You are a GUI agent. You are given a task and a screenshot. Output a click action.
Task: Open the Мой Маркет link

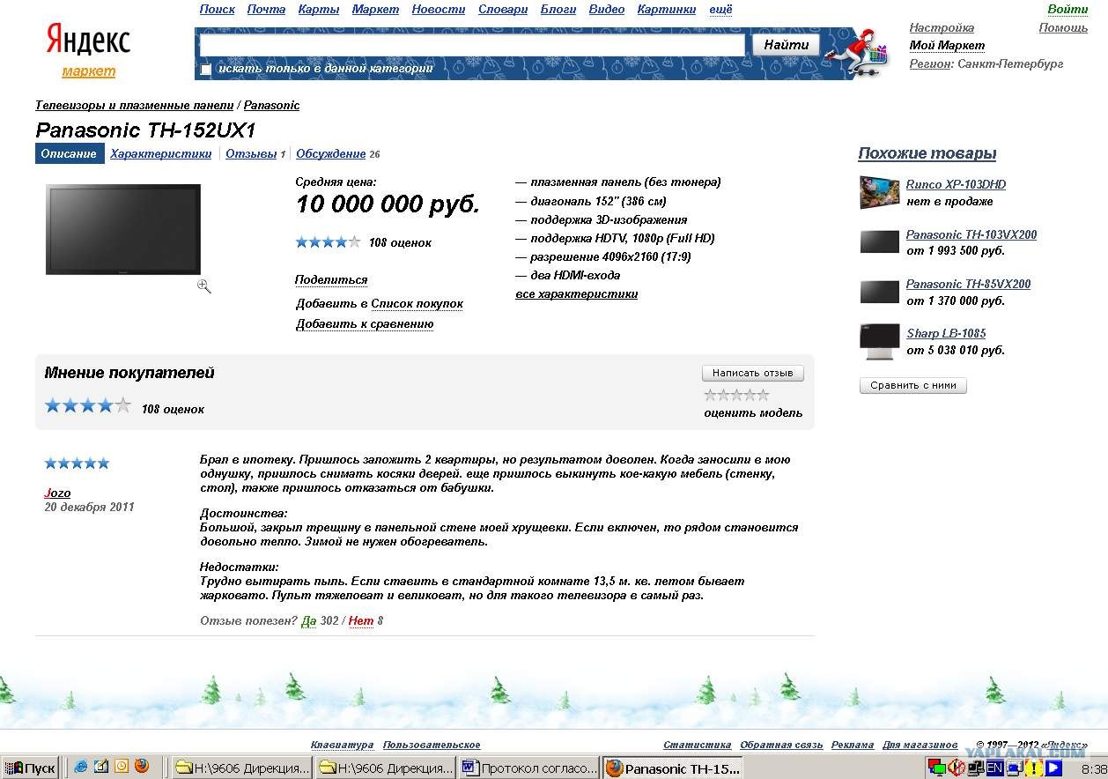[x=947, y=45]
